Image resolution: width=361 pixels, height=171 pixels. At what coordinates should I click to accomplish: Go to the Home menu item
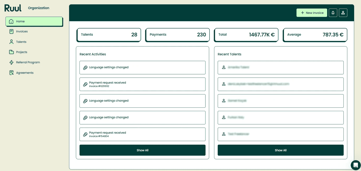(34, 21)
